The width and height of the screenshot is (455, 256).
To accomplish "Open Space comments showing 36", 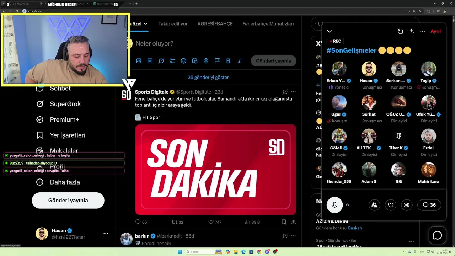I will point(429,205).
